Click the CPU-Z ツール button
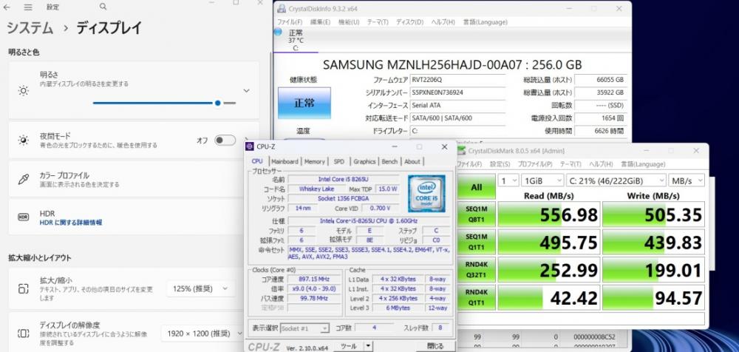The height and width of the screenshot is (352, 739). (x=349, y=346)
